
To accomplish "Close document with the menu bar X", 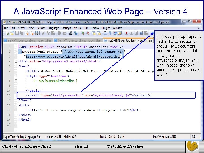I will click(199, 28).
